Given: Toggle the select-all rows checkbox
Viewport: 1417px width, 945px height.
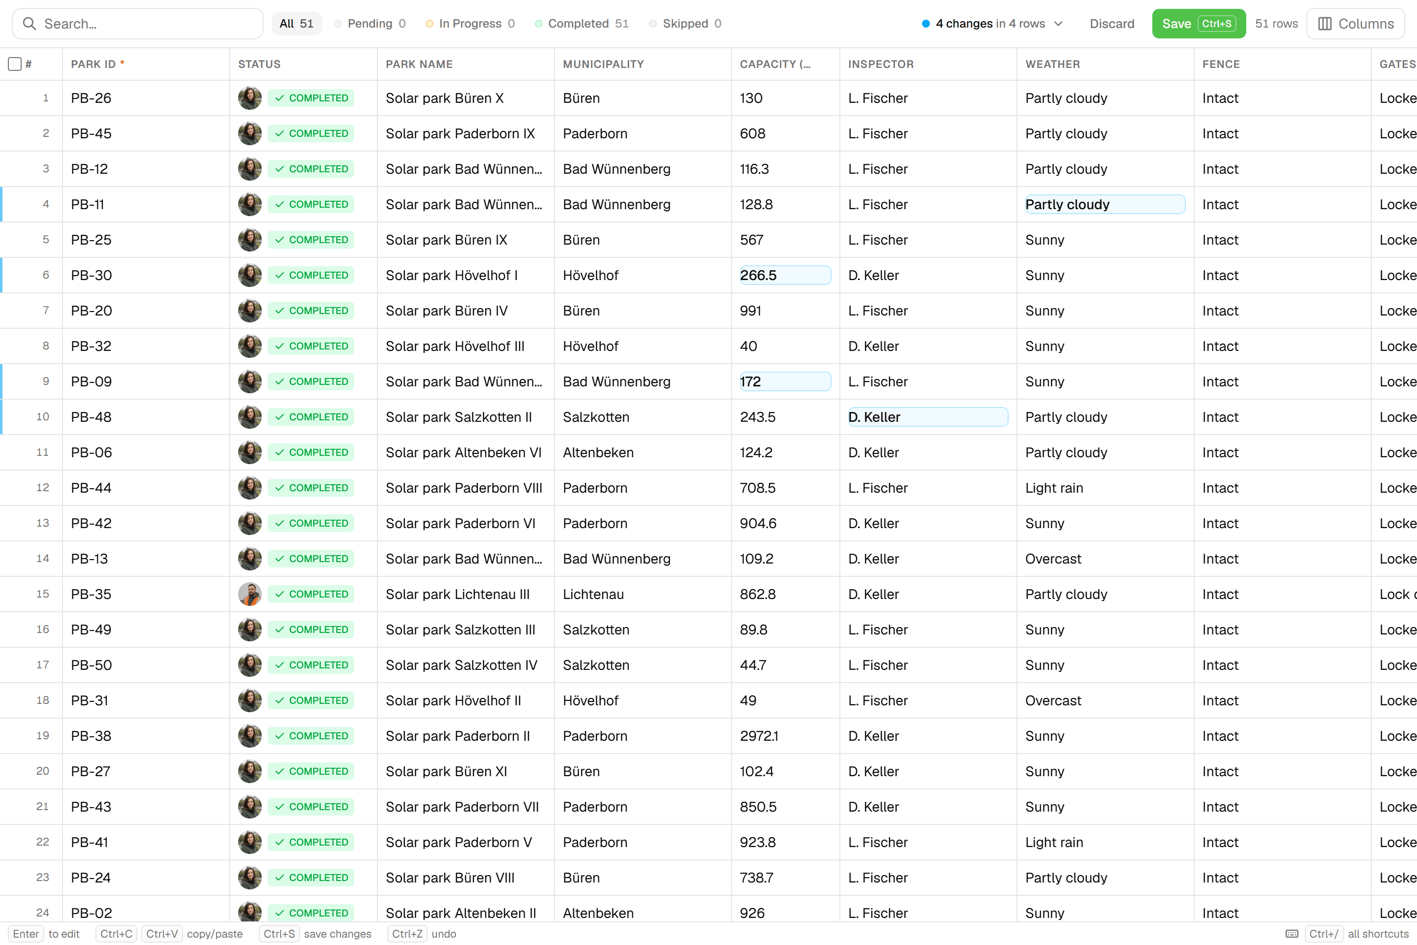Looking at the screenshot, I should coord(15,64).
